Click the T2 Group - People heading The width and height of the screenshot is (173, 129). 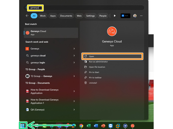coord(35,69)
